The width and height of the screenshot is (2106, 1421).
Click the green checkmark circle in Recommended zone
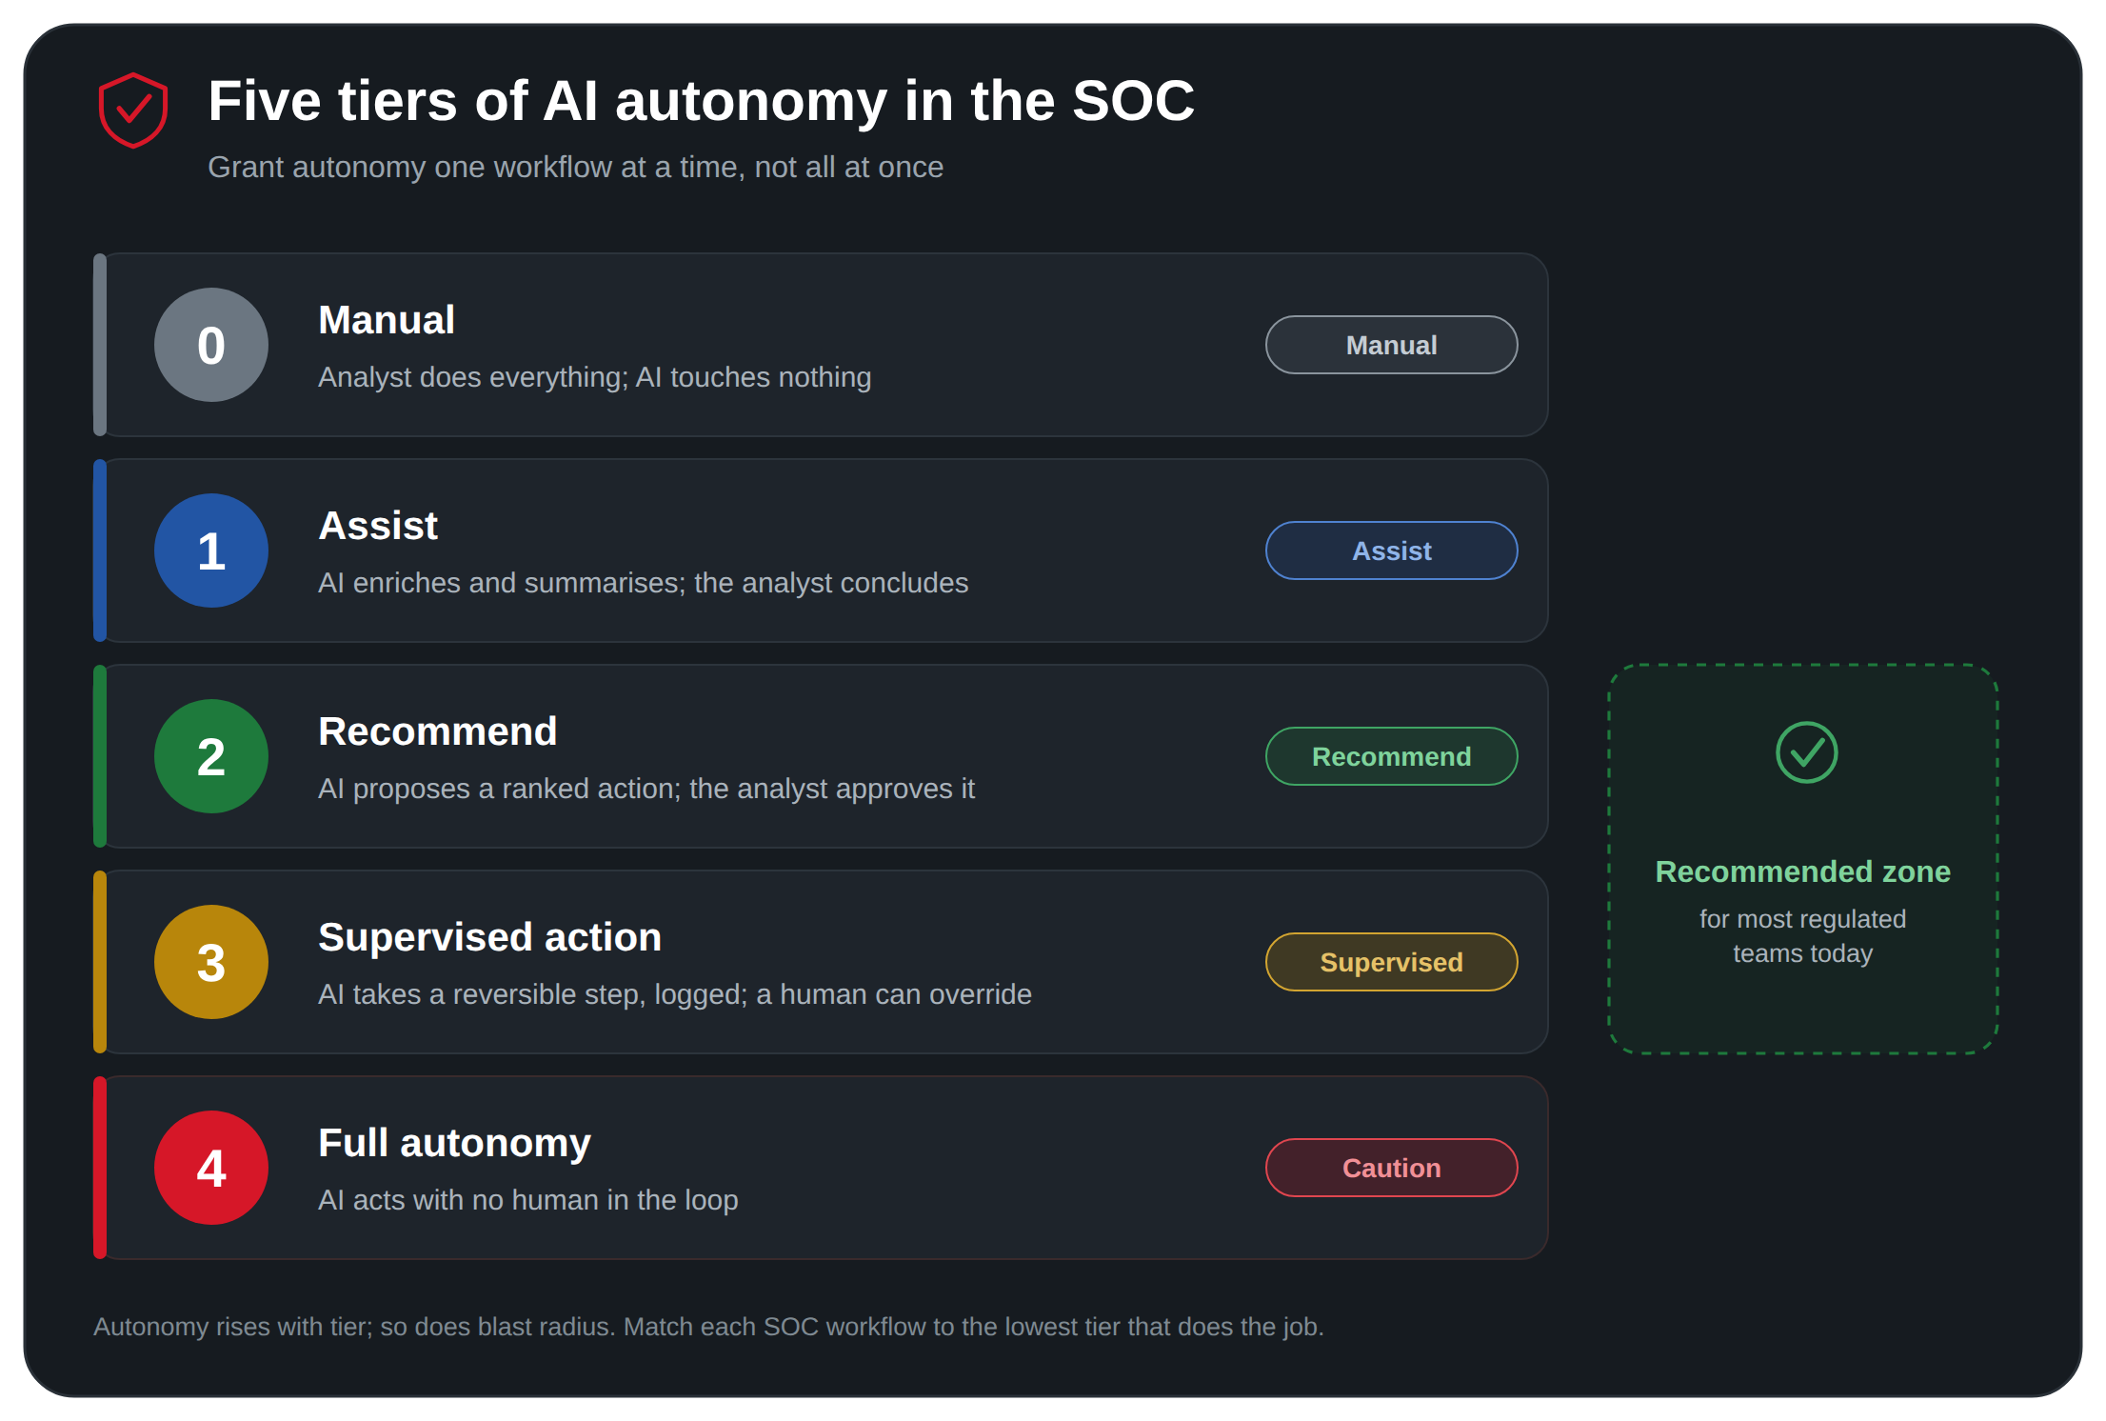point(1806,752)
